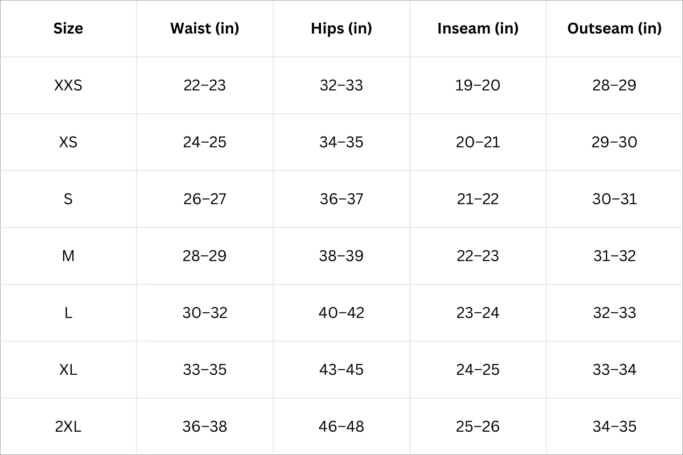Select hips value 34–35 for XS

341,142
